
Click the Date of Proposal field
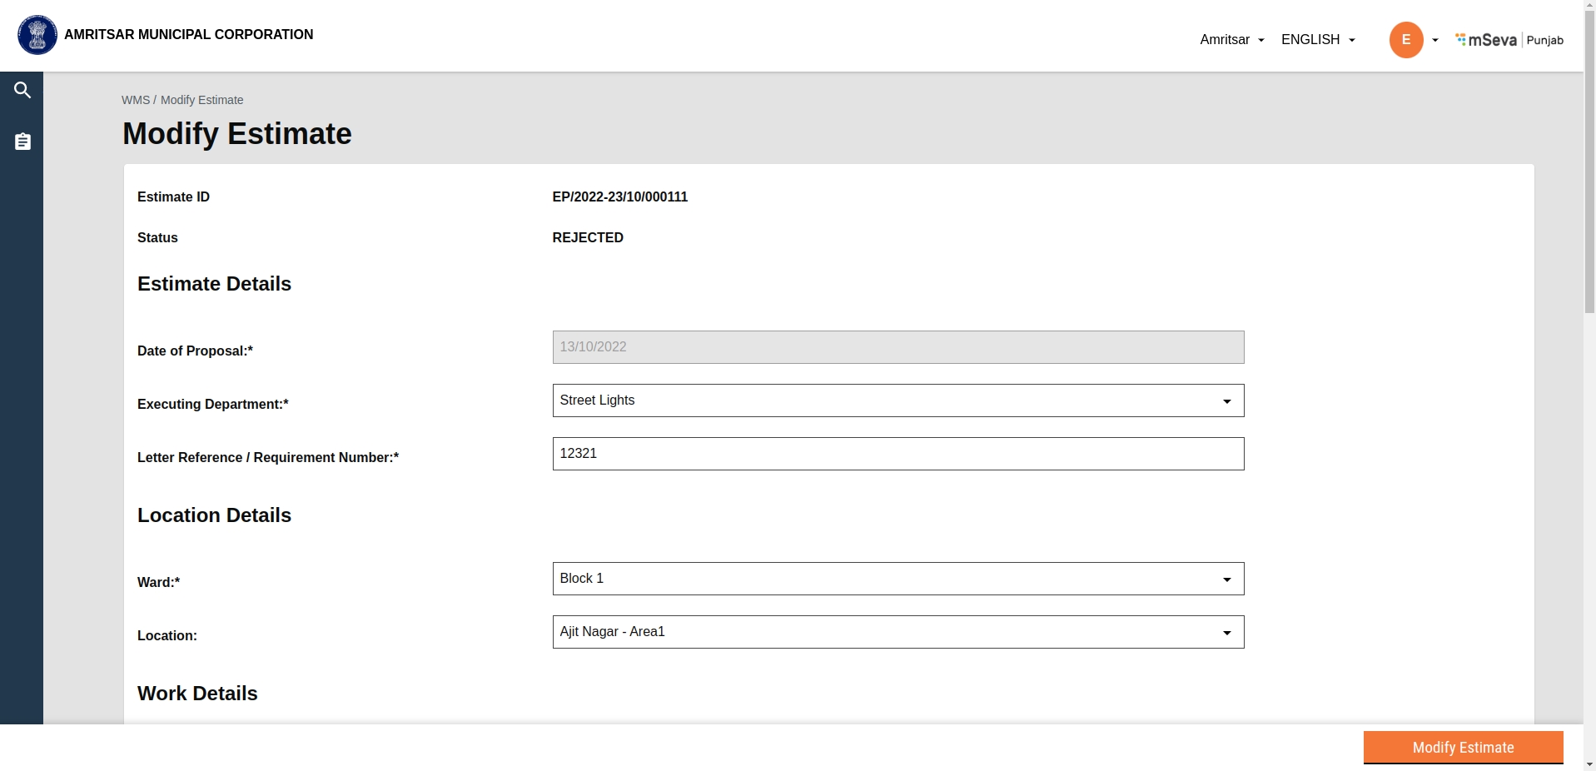tap(897, 347)
